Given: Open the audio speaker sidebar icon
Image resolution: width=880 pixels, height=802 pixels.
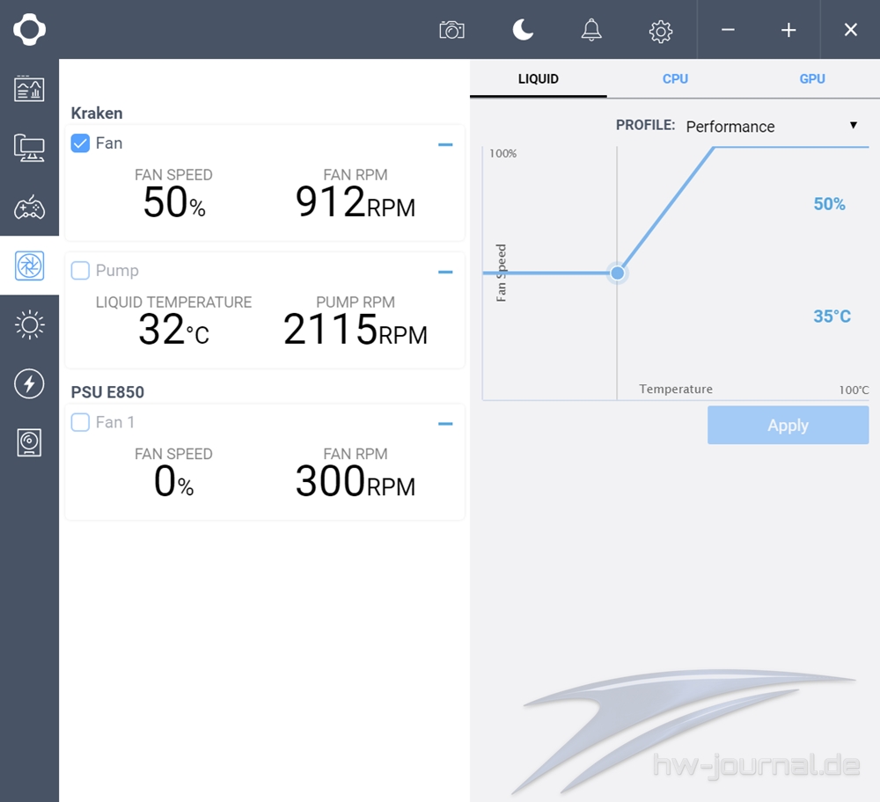Looking at the screenshot, I should tap(29, 442).
